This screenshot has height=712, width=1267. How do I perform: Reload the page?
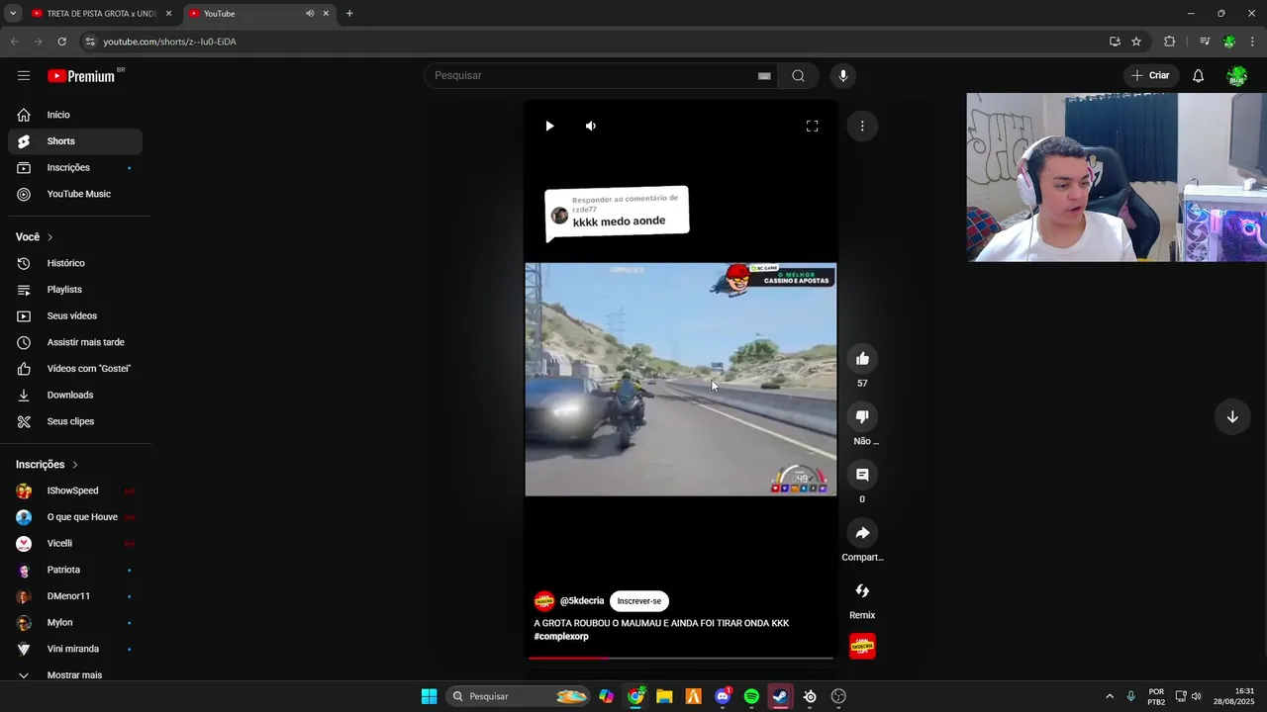[61, 42]
